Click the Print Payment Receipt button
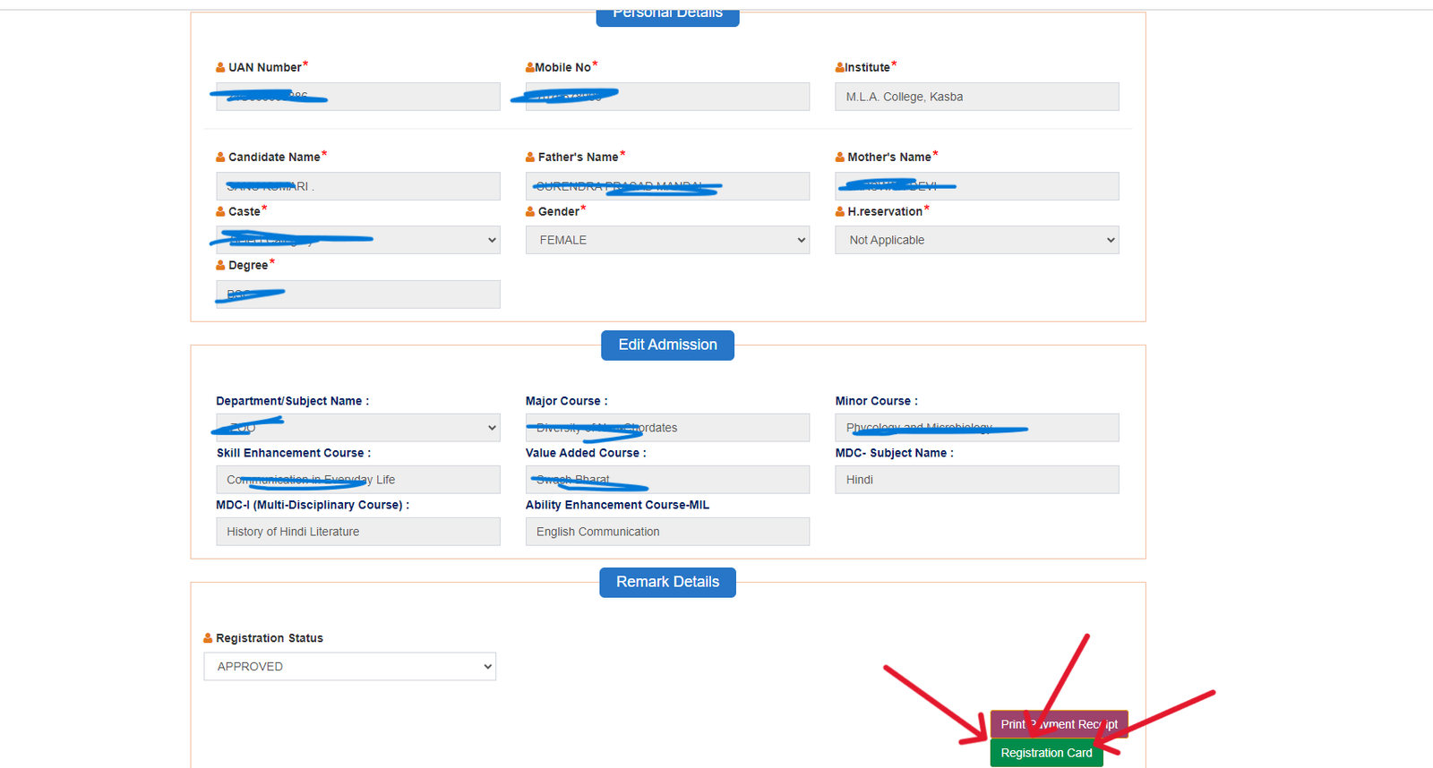Image resolution: width=1433 pixels, height=768 pixels. coord(1060,724)
